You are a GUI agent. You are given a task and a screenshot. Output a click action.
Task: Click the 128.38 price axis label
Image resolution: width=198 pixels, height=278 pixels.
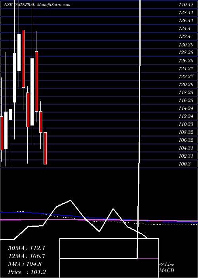186,53
